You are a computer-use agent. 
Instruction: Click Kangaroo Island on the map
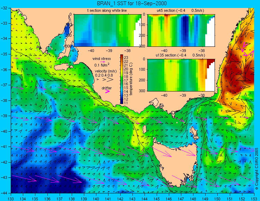[63, 67]
